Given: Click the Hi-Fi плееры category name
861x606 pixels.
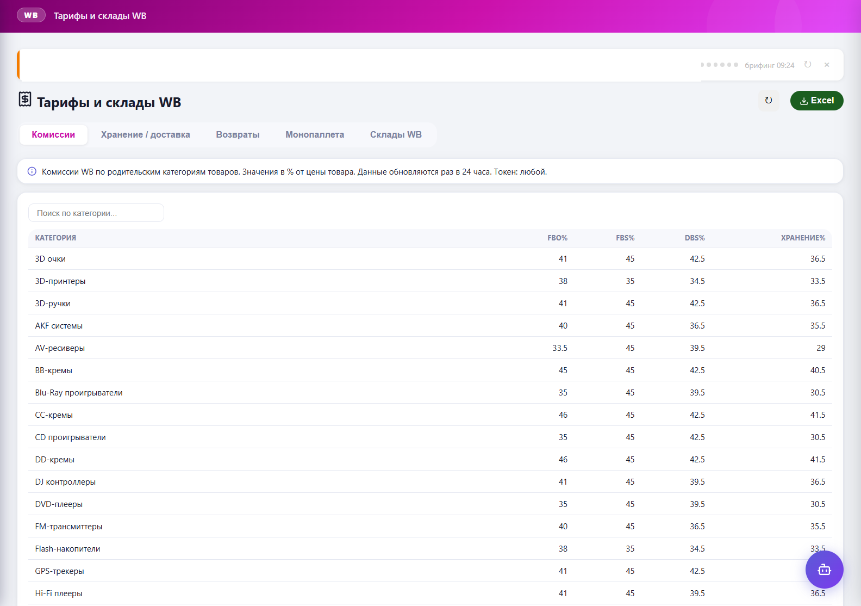Looking at the screenshot, I should pos(59,593).
